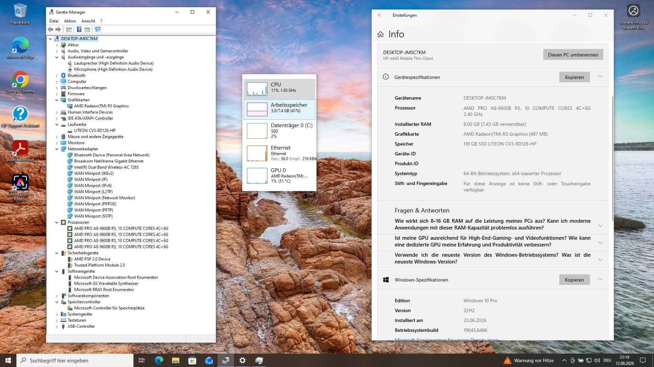Open Help icon in Geräte-Manager toolbar

click(79, 29)
